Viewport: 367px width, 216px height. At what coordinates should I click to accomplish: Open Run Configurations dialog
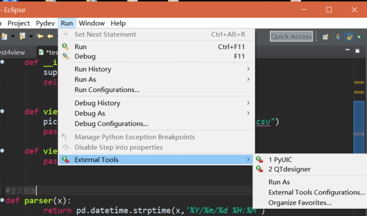(x=156, y=89)
